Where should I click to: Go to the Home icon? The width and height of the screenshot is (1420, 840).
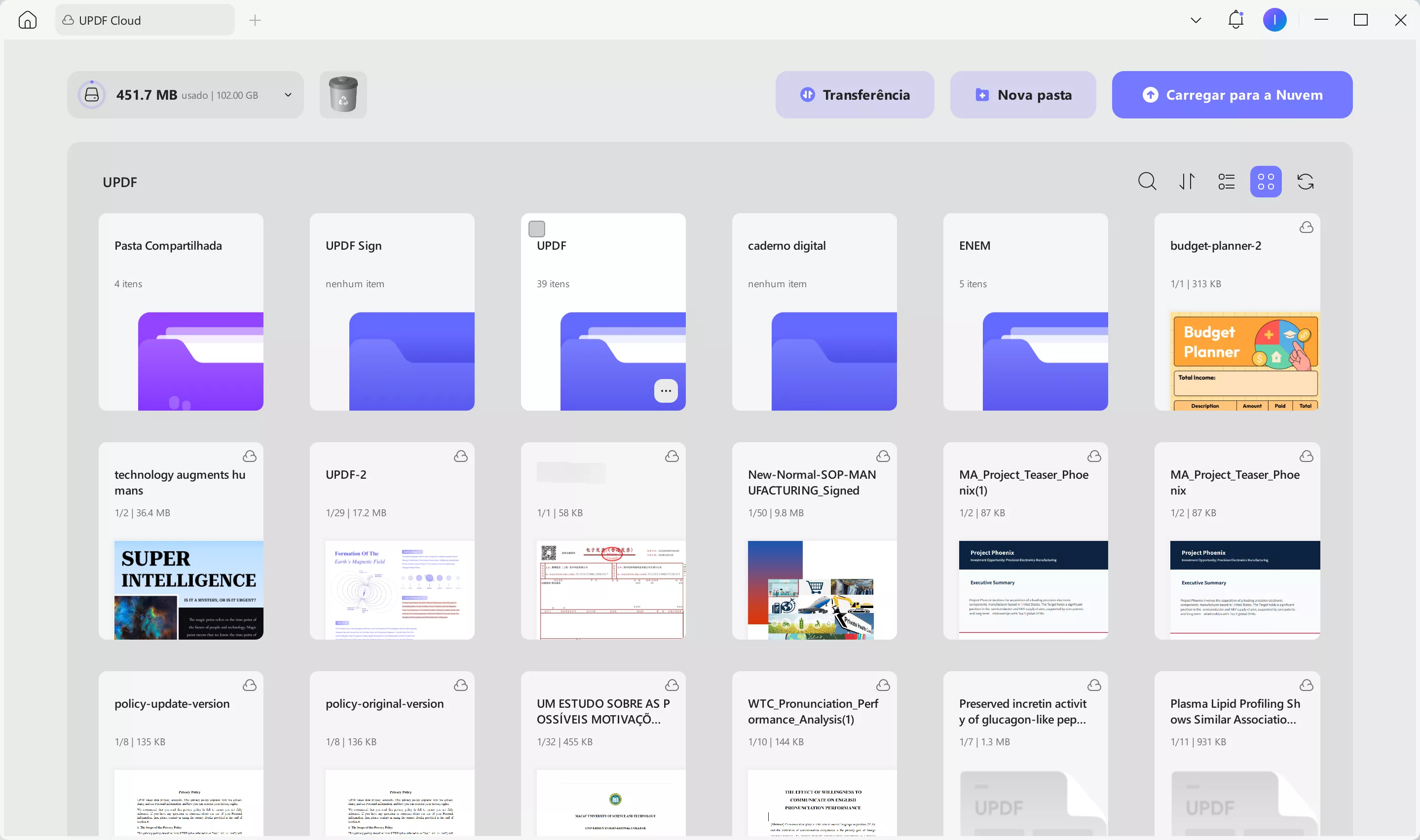pos(27,20)
